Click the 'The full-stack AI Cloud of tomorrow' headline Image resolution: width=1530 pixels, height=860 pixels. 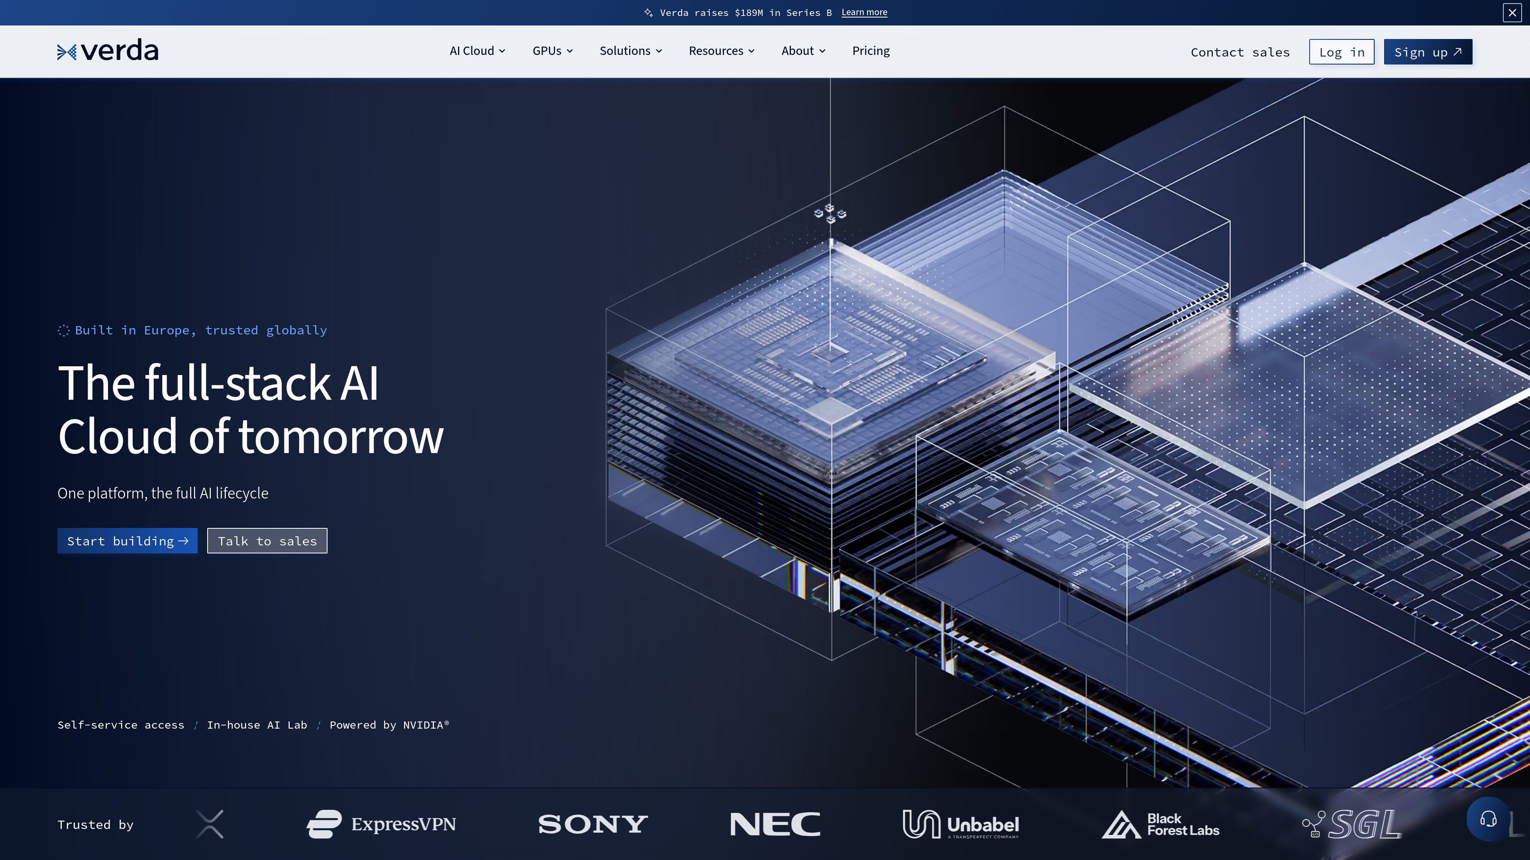[251, 410]
